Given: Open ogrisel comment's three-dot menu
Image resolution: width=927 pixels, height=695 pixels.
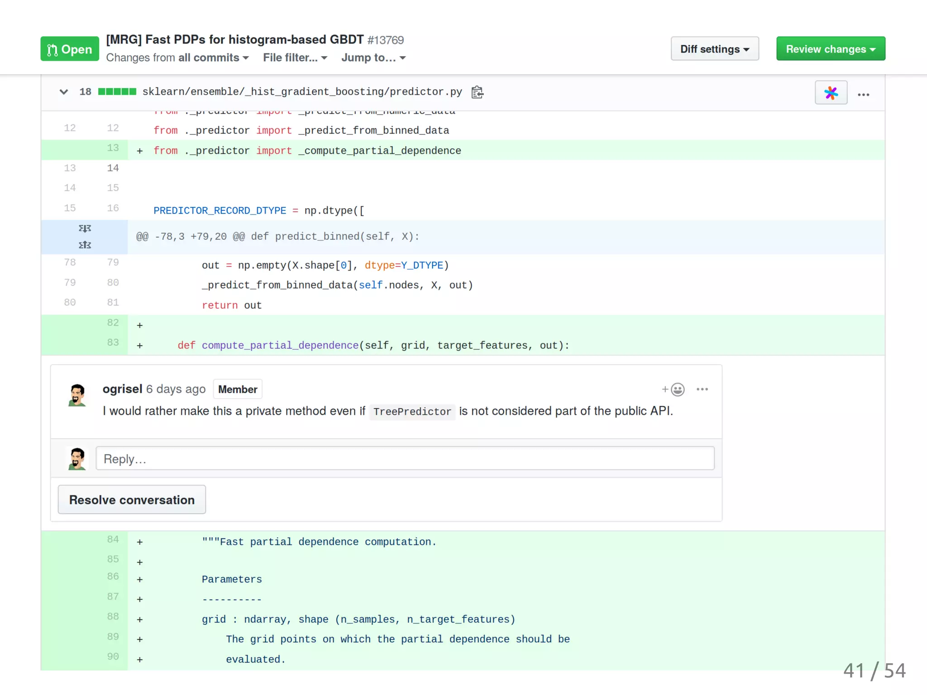Looking at the screenshot, I should click(702, 389).
